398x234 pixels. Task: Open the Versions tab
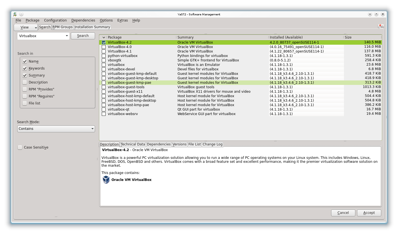(x=179, y=144)
